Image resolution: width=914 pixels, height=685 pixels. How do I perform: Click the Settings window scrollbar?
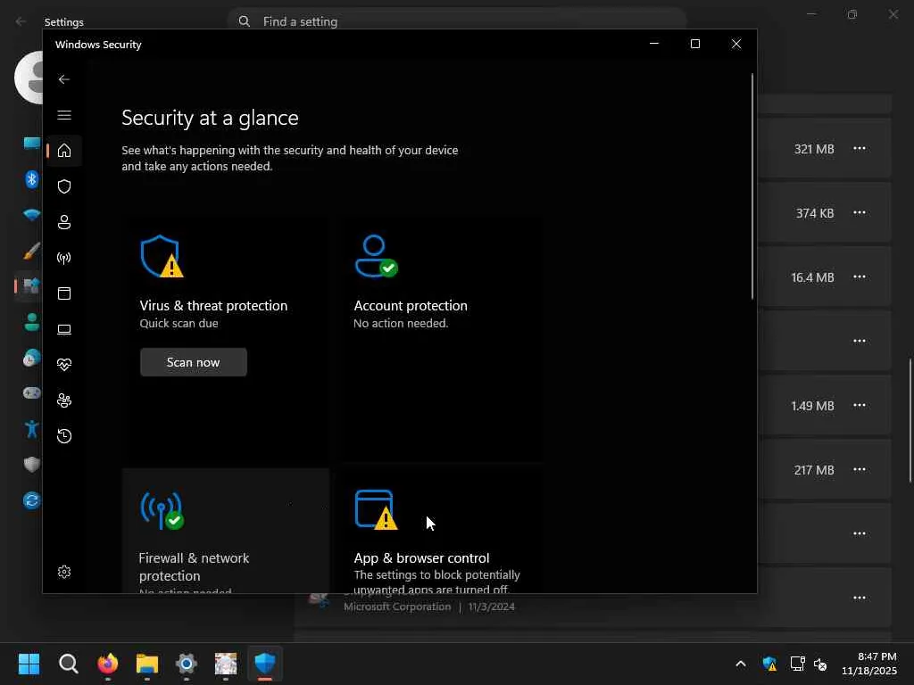tap(910, 421)
